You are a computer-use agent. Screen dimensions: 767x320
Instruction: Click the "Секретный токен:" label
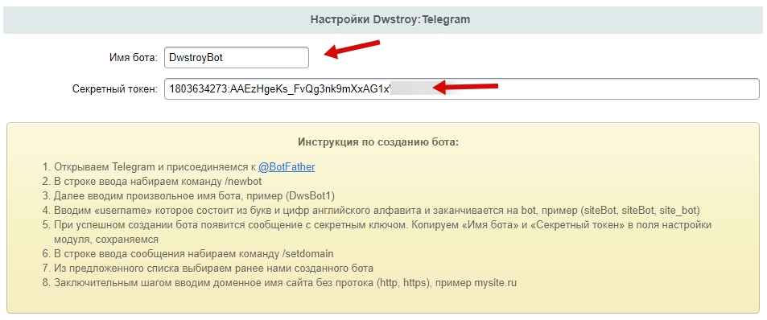[x=115, y=89]
